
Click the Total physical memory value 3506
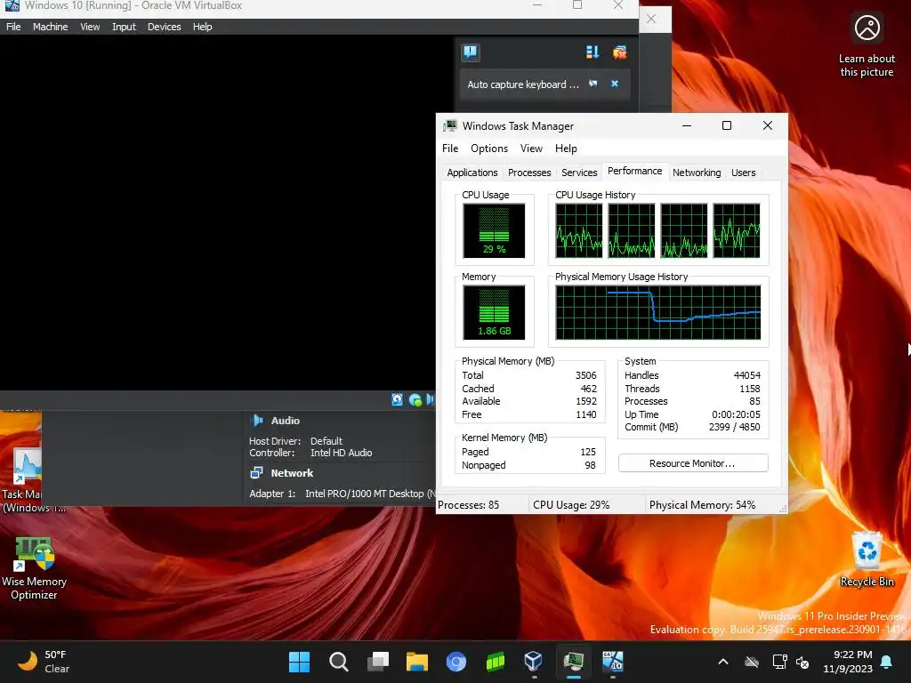click(x=585, y=375)
